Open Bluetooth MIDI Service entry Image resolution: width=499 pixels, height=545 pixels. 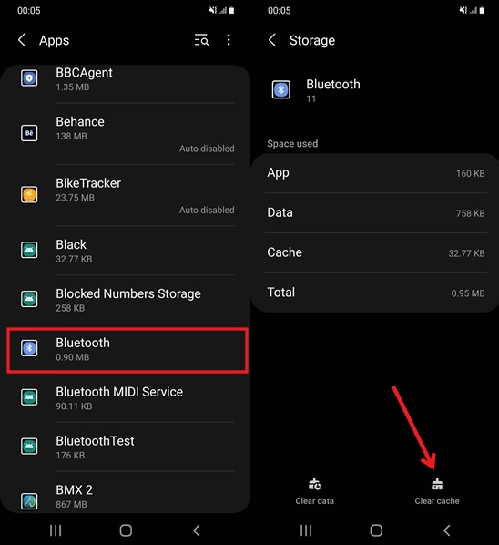(125, 398)
